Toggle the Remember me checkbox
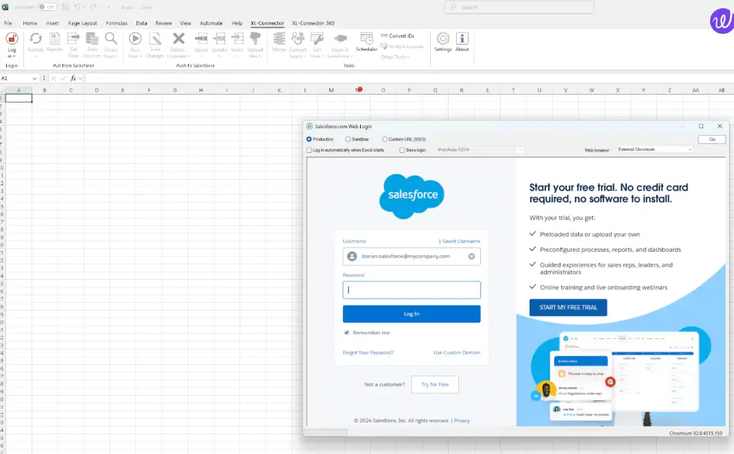 tap(347, 333)
